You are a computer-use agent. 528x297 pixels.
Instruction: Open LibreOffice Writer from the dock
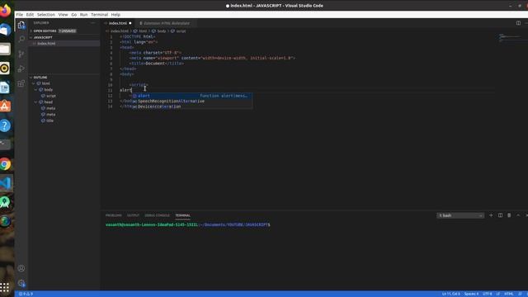(5, 87)
